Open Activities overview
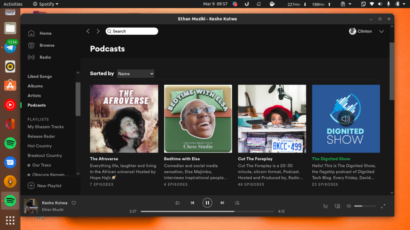The width and height of the screenshot is (410, 230). tap(13, 4)
